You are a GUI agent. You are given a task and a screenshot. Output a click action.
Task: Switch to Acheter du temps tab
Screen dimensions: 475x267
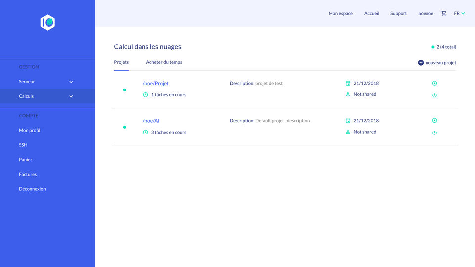tap(164, 62)
